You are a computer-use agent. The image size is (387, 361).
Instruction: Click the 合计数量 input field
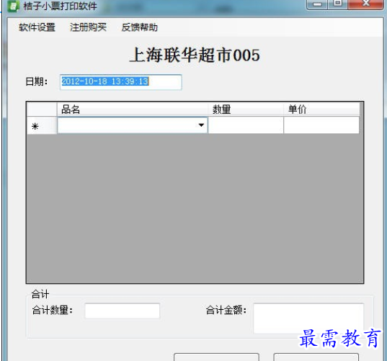pyautogui.click(x=123, y=311)
